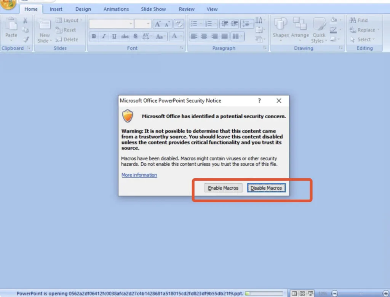Toggle Text Shadow formatting
The width and height of the screenshot is (390, 297).
(135, 36)
